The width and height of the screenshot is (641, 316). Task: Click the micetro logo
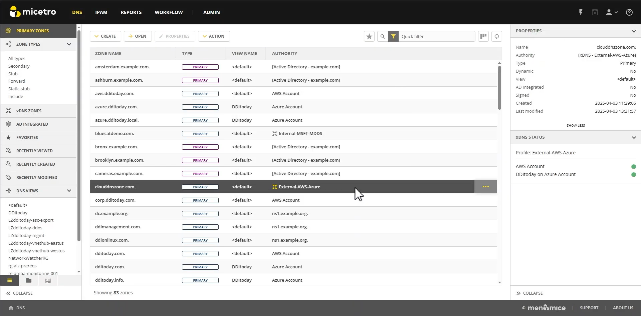(x=33, y=12)
